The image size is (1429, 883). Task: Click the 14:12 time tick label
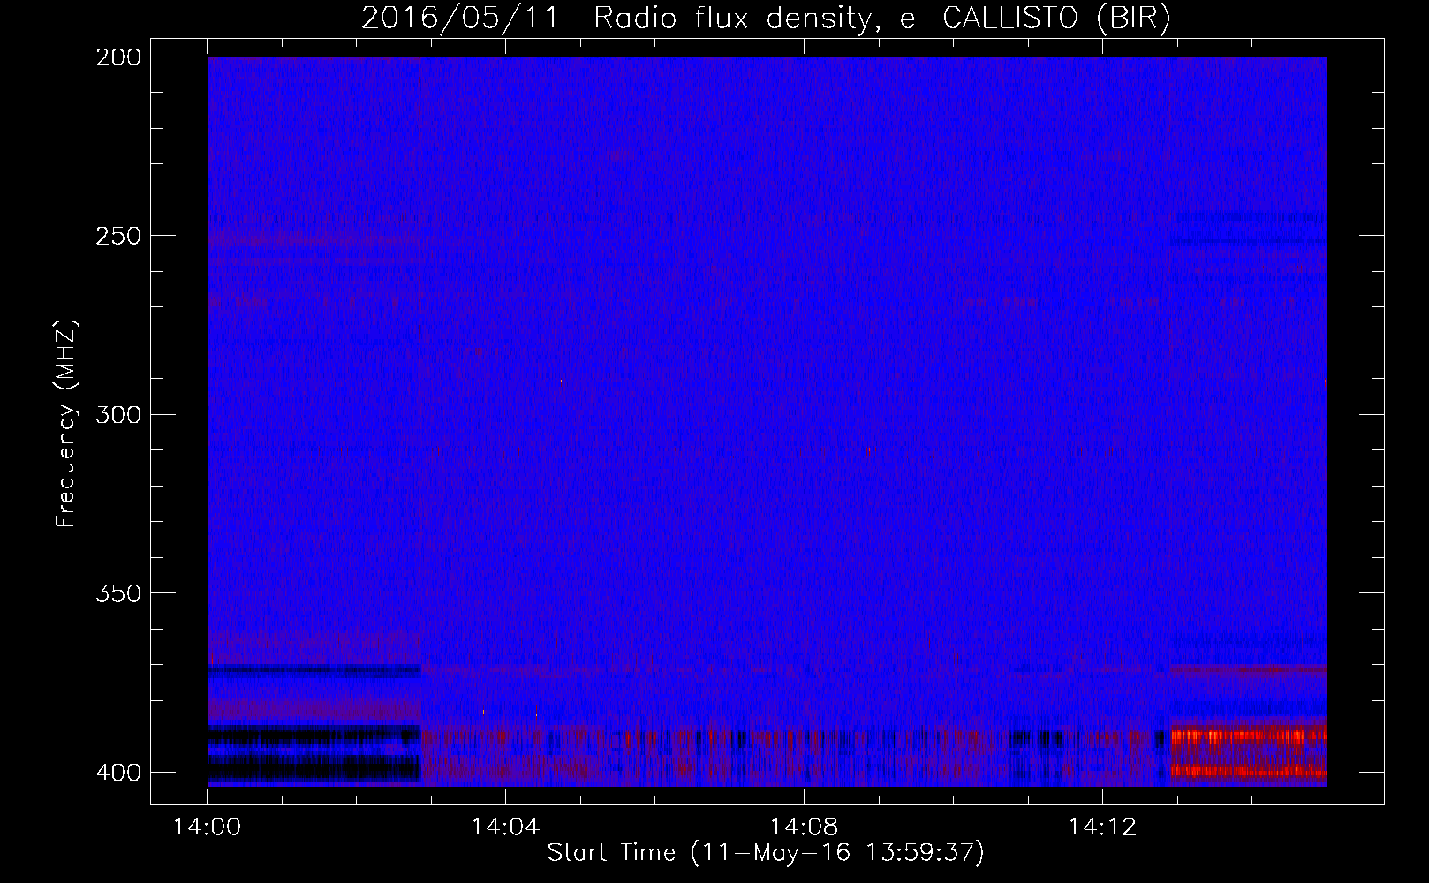coord(1102,827)
